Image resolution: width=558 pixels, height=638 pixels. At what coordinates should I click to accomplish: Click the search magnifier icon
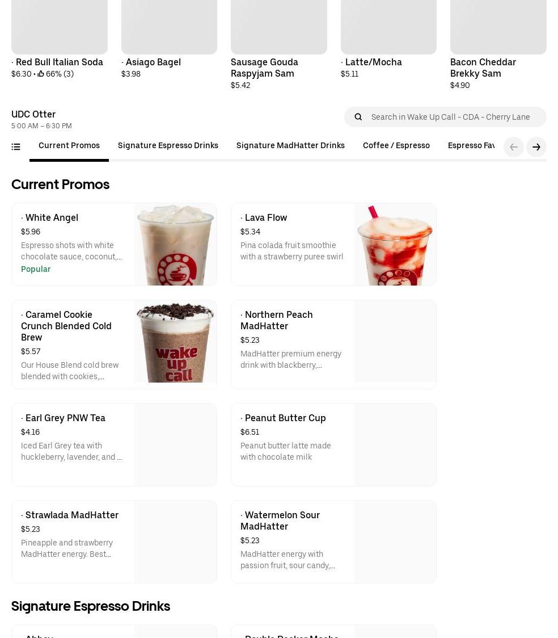358,117
